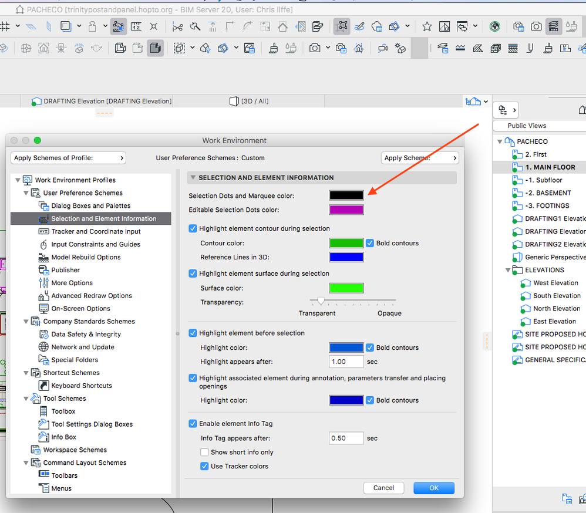Uncheck Use Tracker colors
This screenshot has width=586, height=513.
204,466
